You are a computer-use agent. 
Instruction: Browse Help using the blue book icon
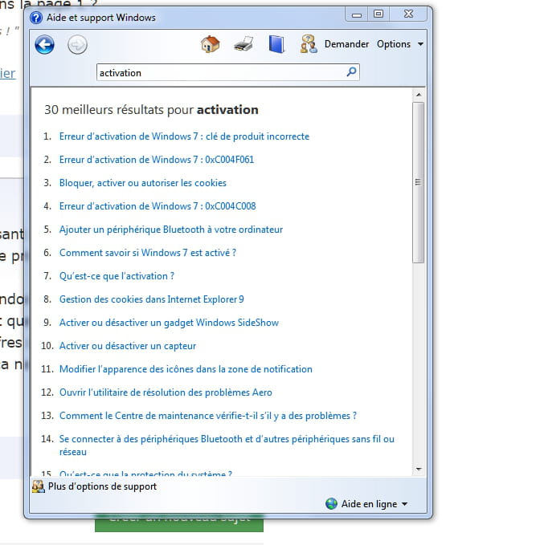pyautogui.click(x=276, y=44)
